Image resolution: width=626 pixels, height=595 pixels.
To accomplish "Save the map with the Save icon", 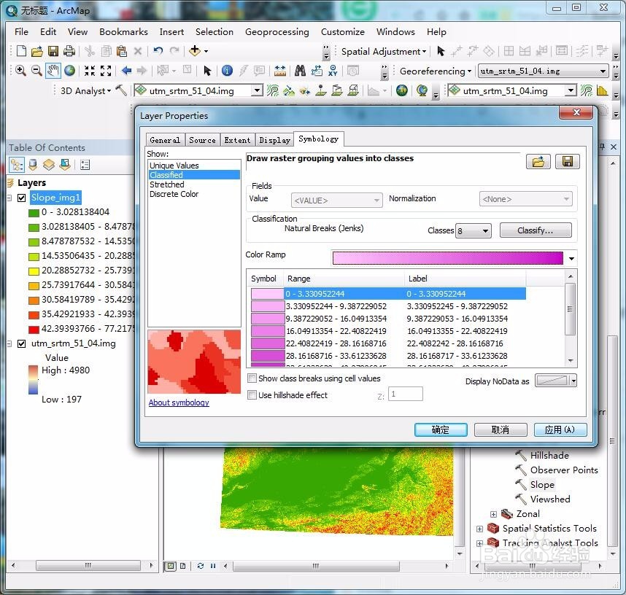I will [53, 51].
